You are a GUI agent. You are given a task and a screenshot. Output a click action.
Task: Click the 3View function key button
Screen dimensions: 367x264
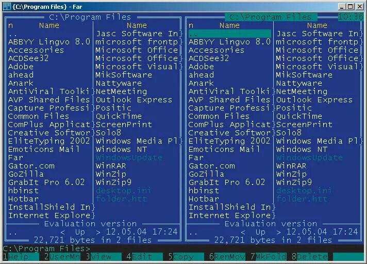pyautogui.click(x=103, y=257)
